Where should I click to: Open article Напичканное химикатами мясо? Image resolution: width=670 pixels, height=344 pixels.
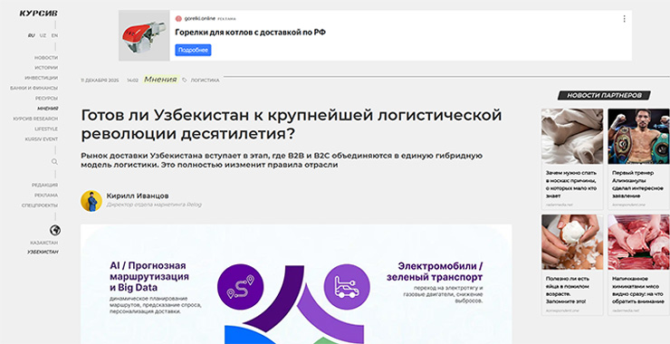coord(638,291)
